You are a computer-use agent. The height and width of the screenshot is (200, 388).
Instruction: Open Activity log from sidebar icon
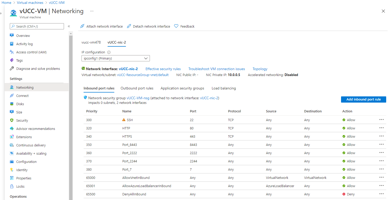(12, 44)
